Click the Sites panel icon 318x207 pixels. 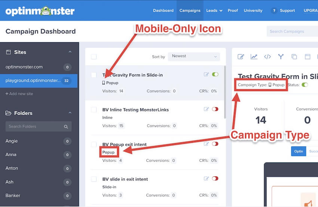click(8, 52)
